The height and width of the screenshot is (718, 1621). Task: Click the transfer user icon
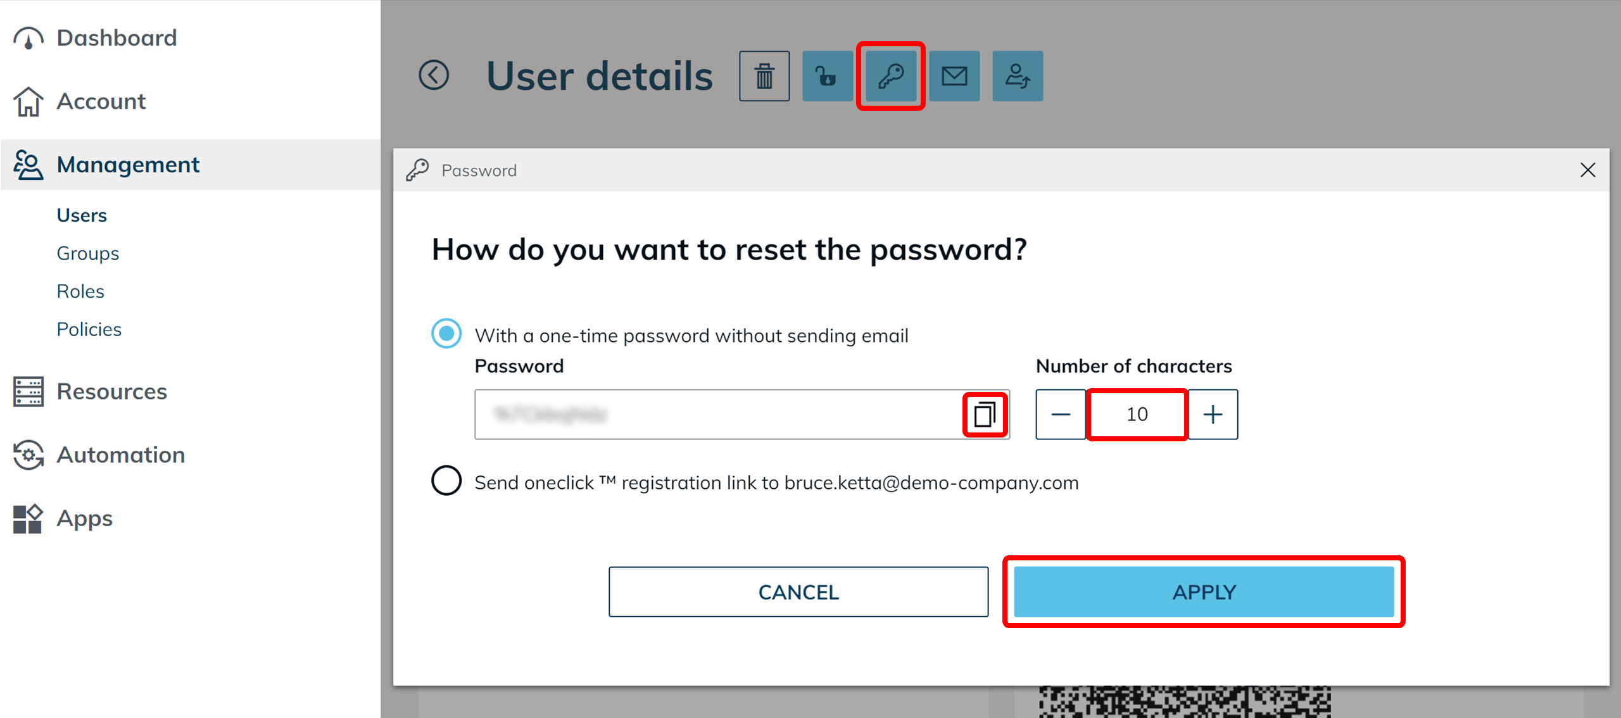(1018, 76)
